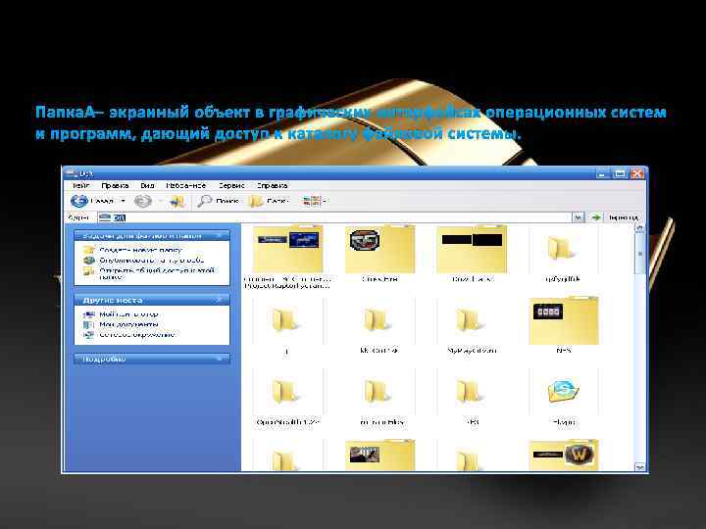Image resolution: width=706 pixels, height=529 pixels.
Task: Click the vertical scrollbar thumb
Action: 639,254
